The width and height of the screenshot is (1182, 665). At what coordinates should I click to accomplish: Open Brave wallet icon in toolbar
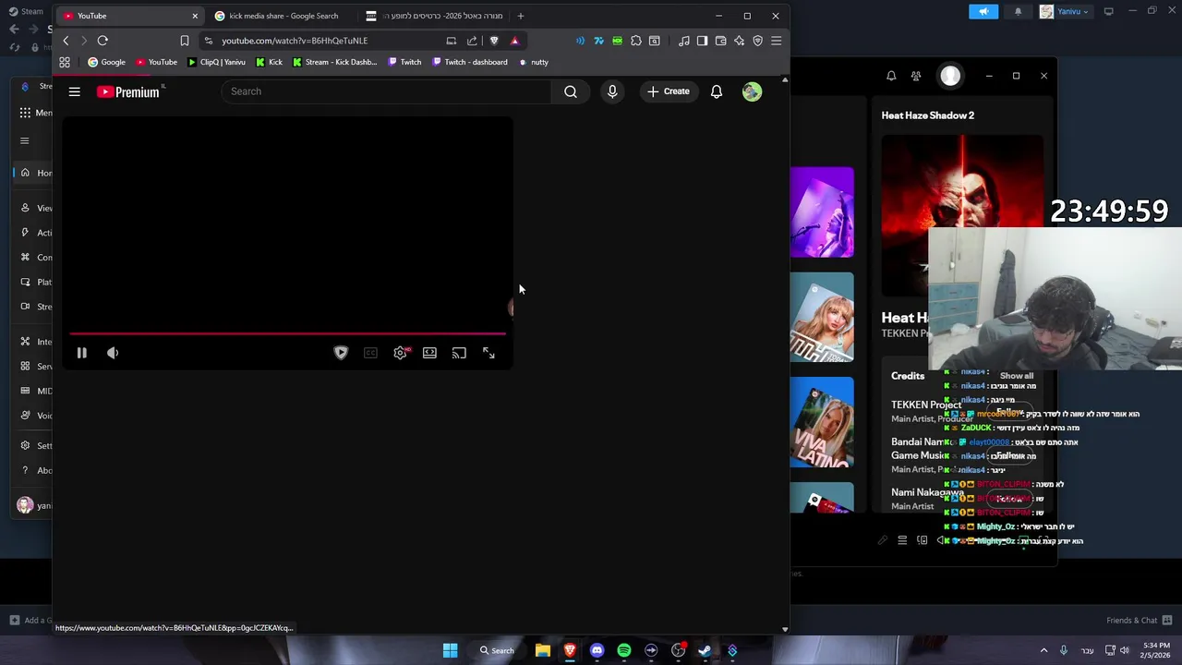[x=720, y=41]
